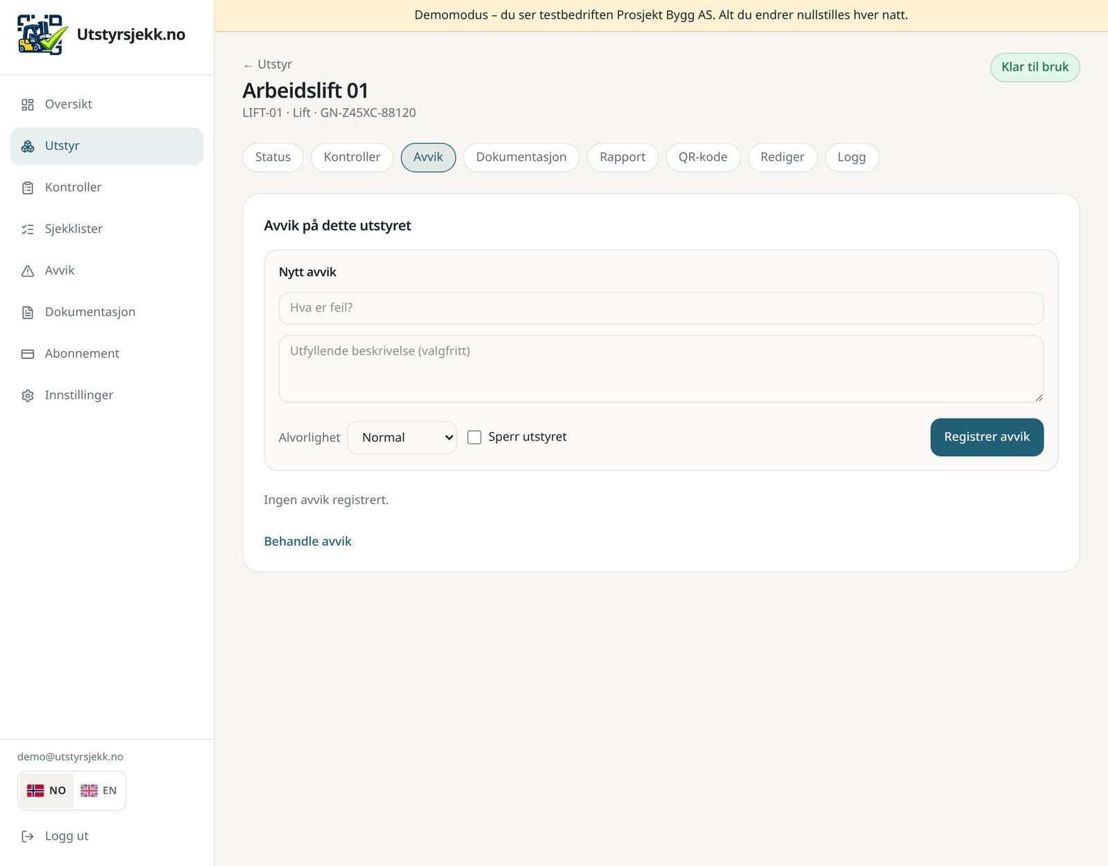This screenshot has height=866, width=1108.
Task: Click the LIFT-01 · Lift · GN-Z45XC-88120 subtitle
Action: tap(329, 113)
